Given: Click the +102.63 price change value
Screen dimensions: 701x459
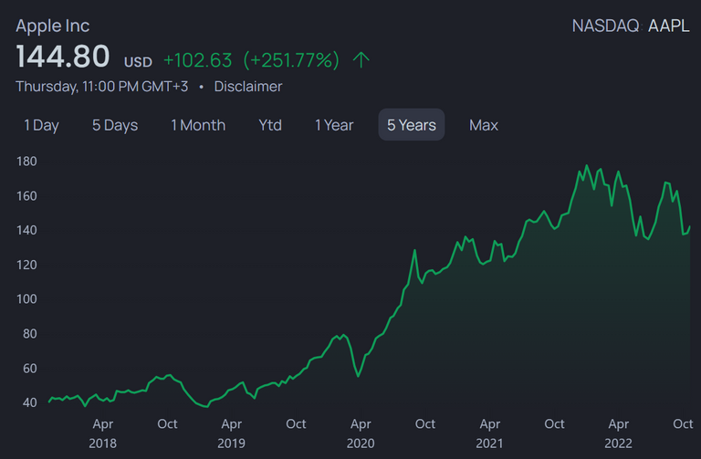Looking at the screenshot, I should (x=197, y=60).
